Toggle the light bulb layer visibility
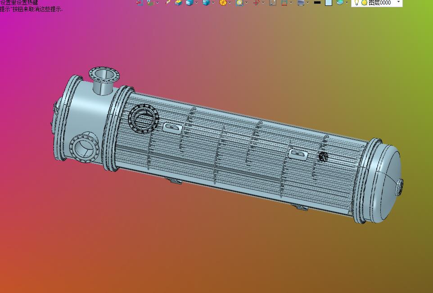 (356, 3)
